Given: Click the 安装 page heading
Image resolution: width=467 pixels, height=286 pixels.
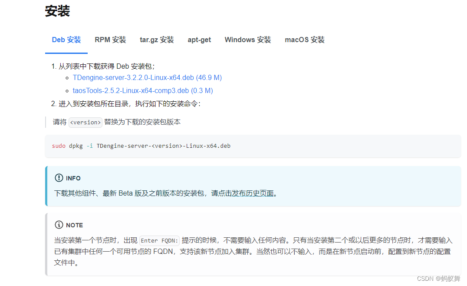Looking at the screenshot, I should click(56, 11).
